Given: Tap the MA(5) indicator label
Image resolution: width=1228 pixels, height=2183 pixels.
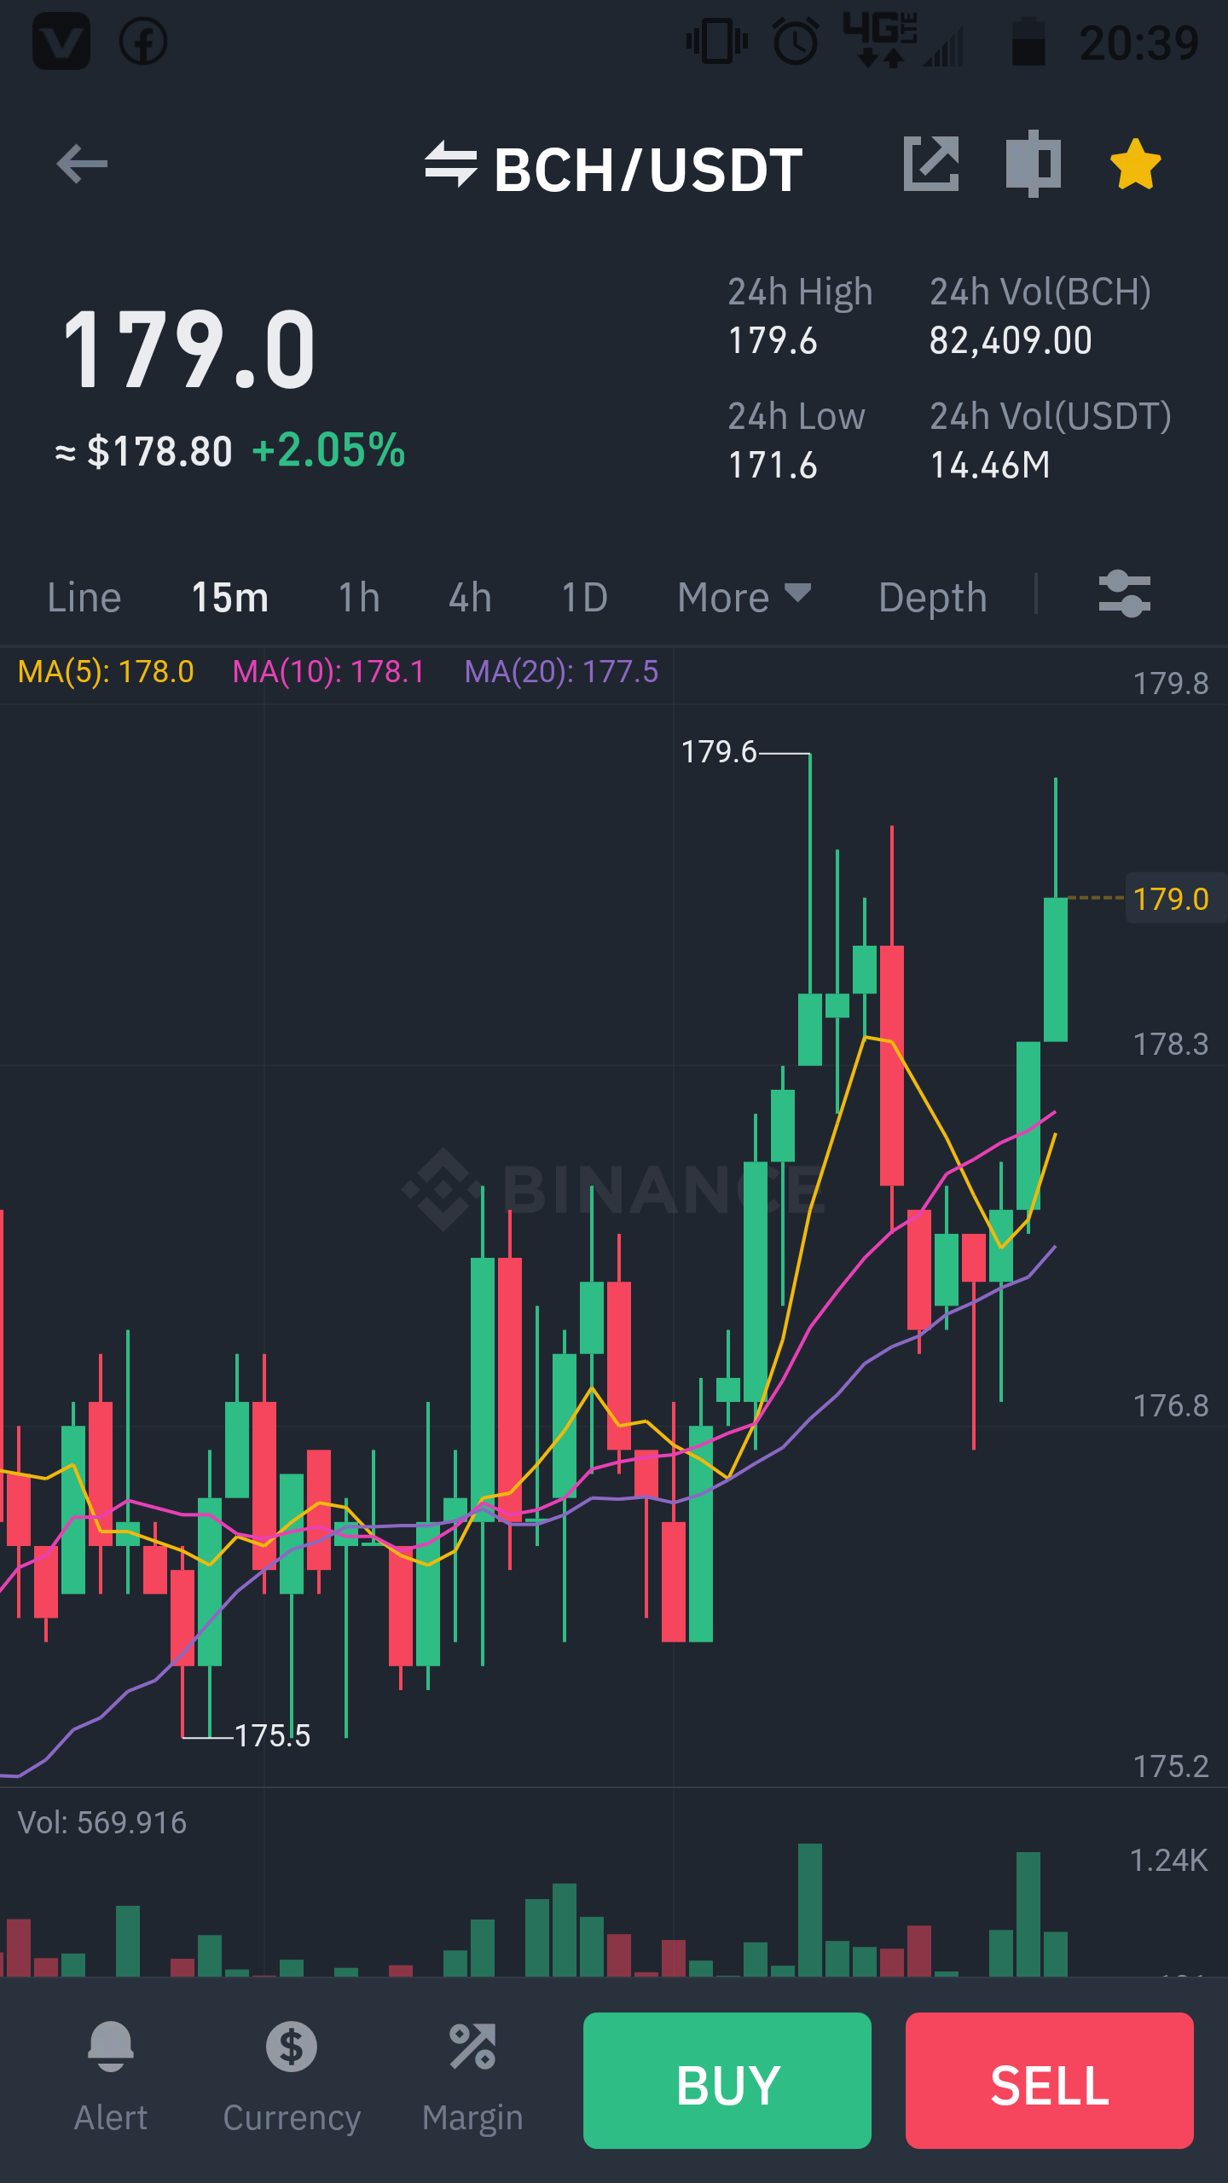Looking at the screenshot, I should [106, 672].
